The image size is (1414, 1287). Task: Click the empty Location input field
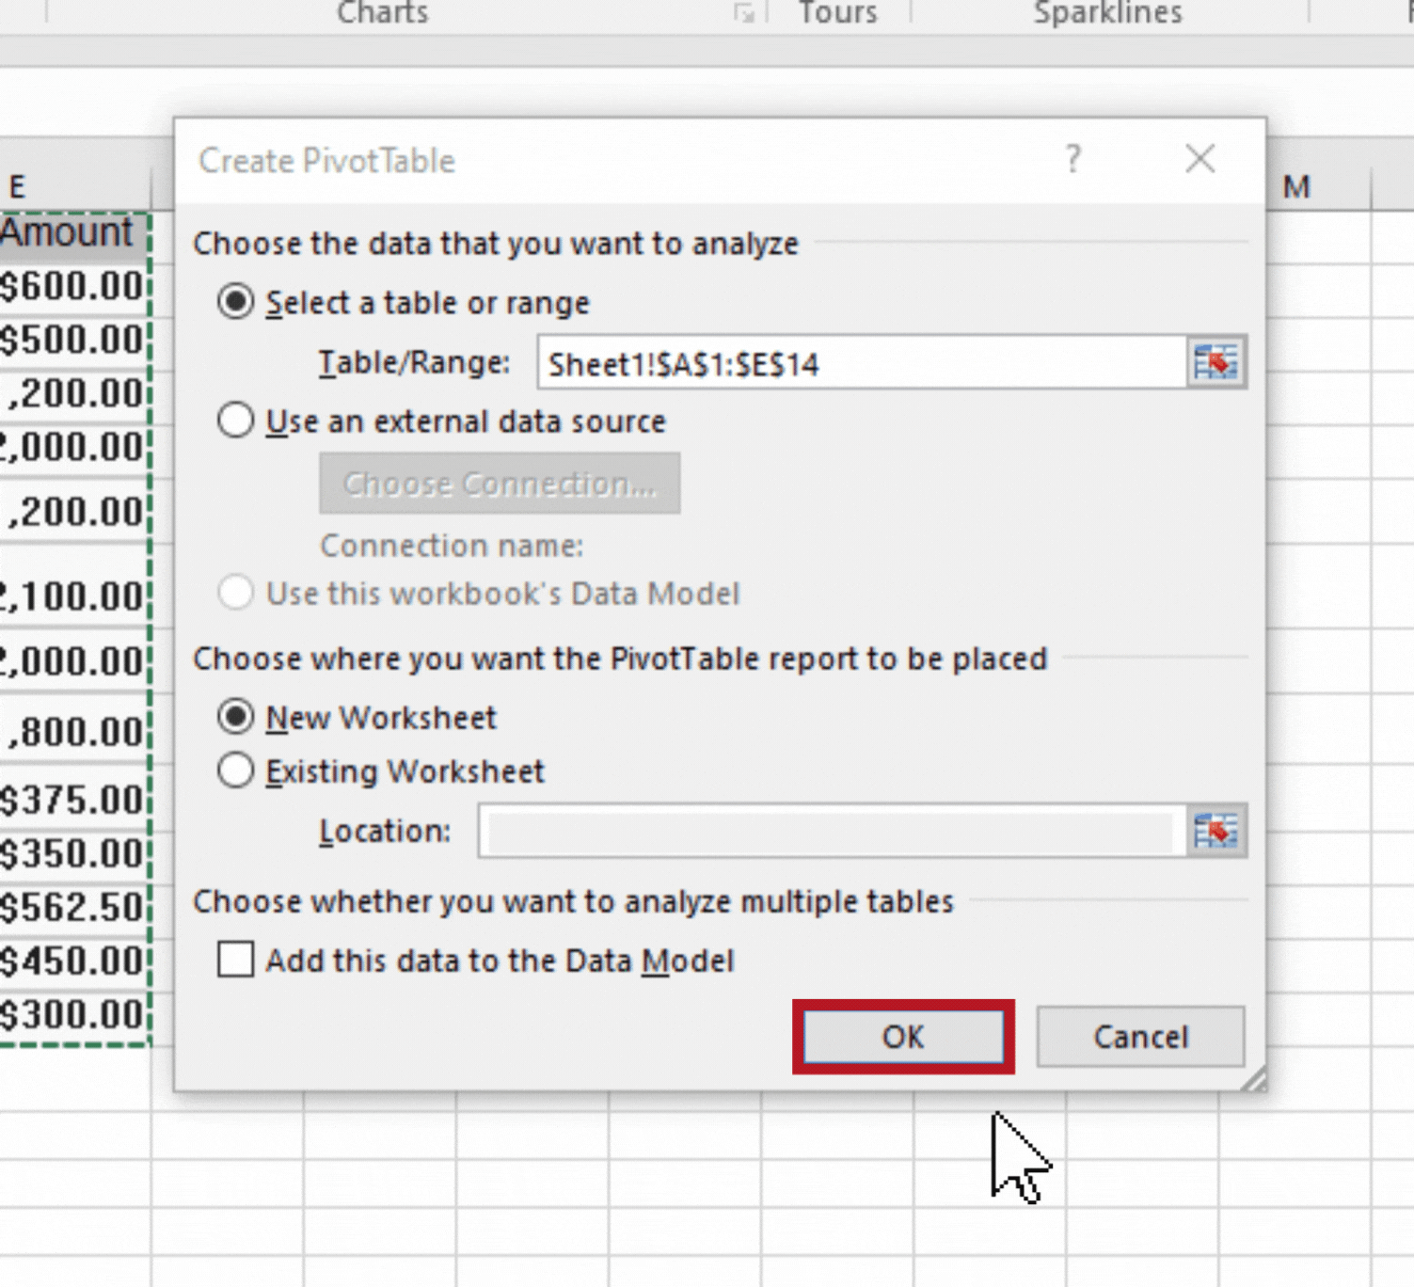coord(828,831)
